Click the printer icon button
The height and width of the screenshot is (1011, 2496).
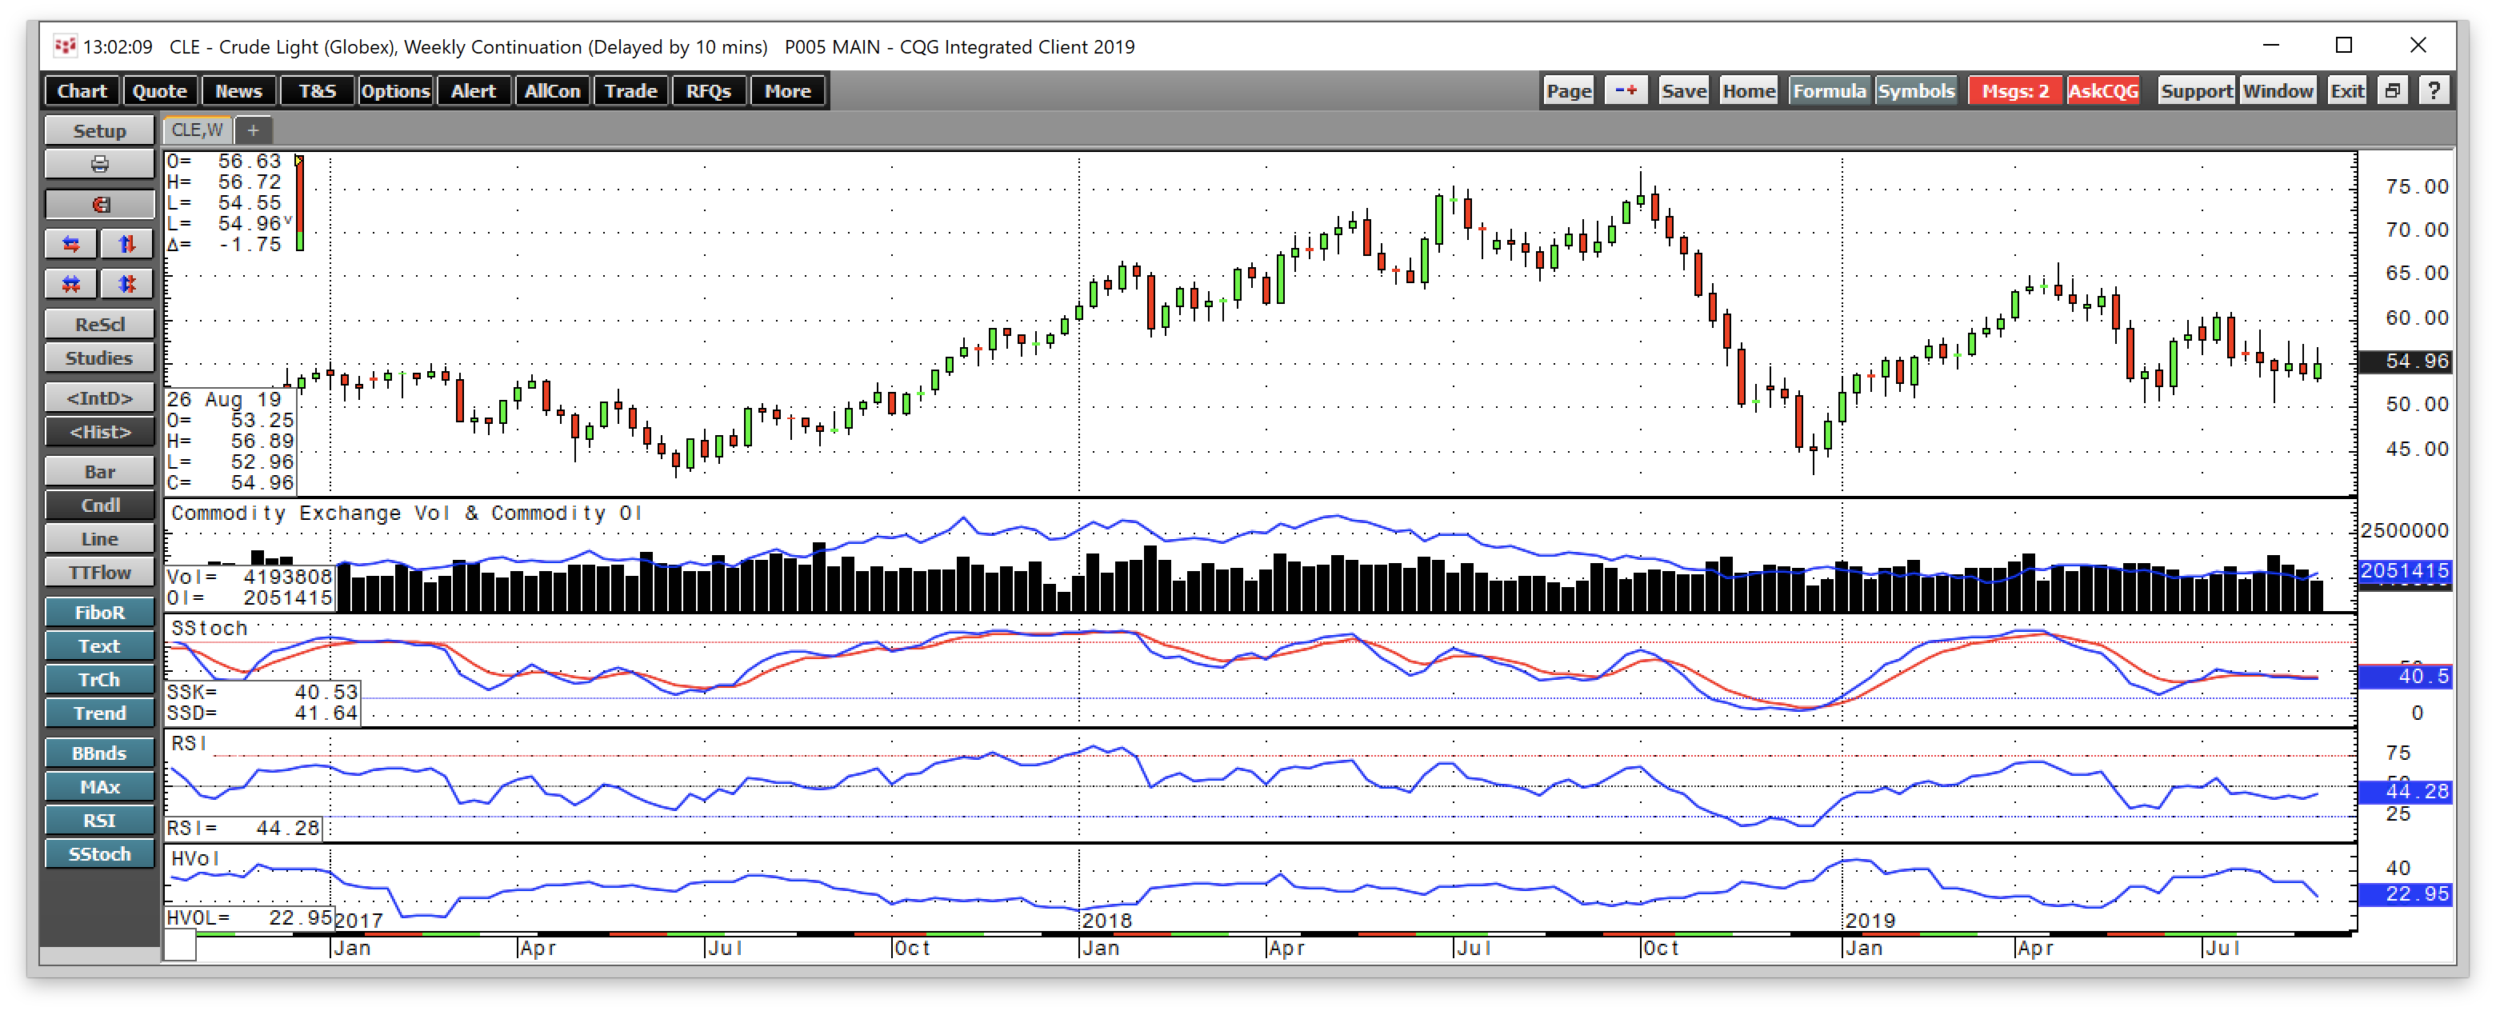click(100, 165)
